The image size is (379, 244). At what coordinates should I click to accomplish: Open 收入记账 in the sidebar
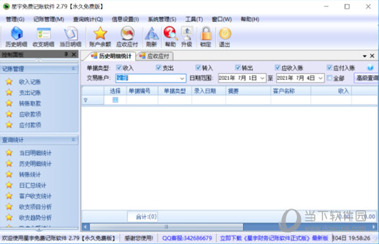(30, 82)
